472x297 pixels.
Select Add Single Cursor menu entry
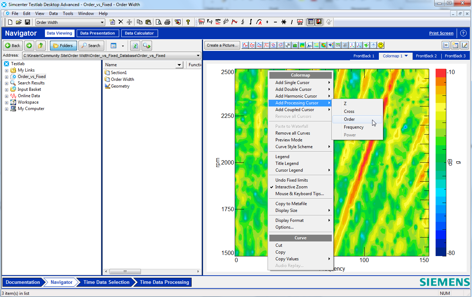point(300,83)
